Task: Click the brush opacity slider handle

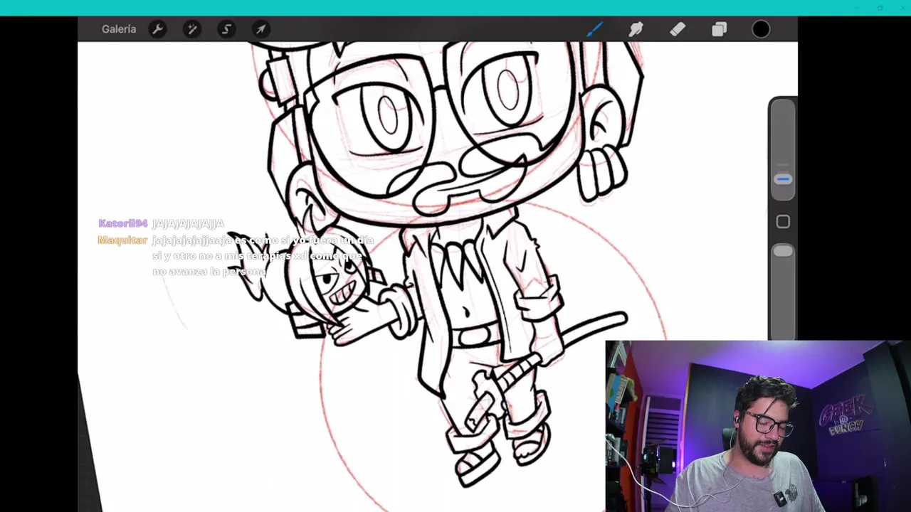Action: (x=783, y=251)
